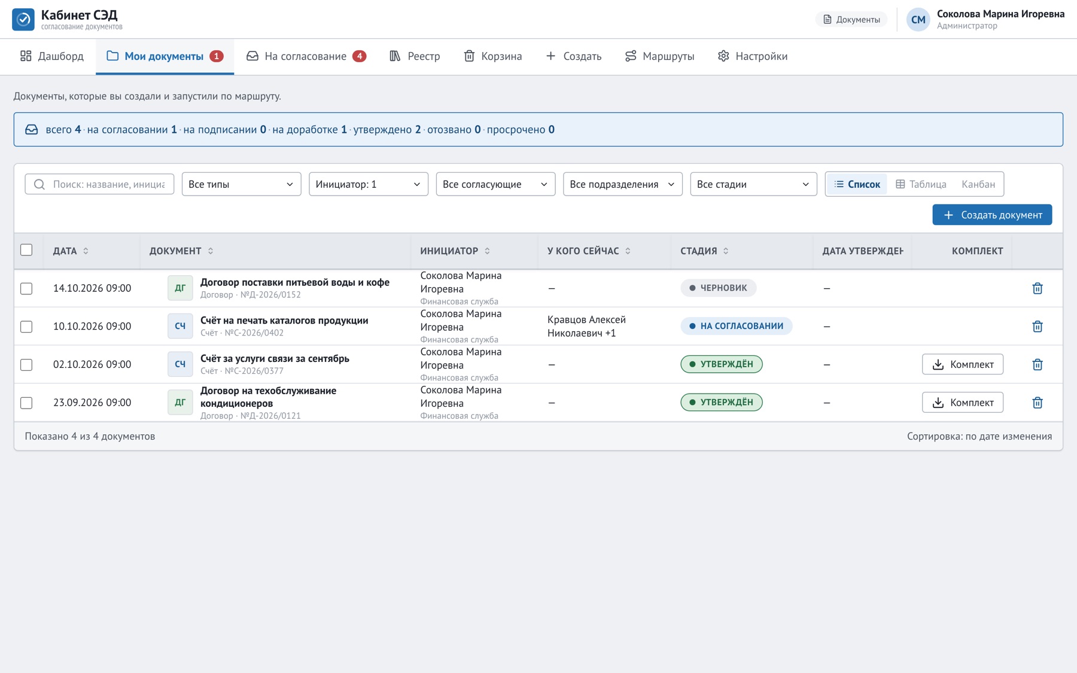
Task: Go to the Реестр tab
Action: tap(415, 56)
